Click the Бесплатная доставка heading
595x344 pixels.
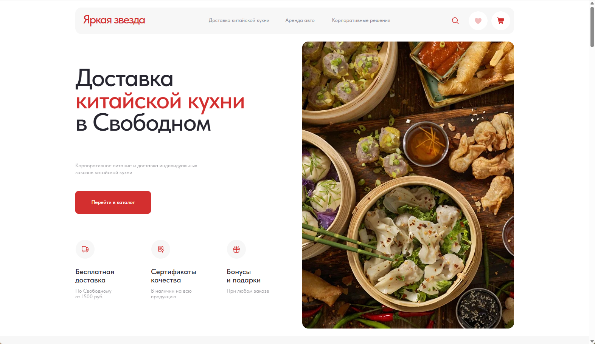click(95, 276)
